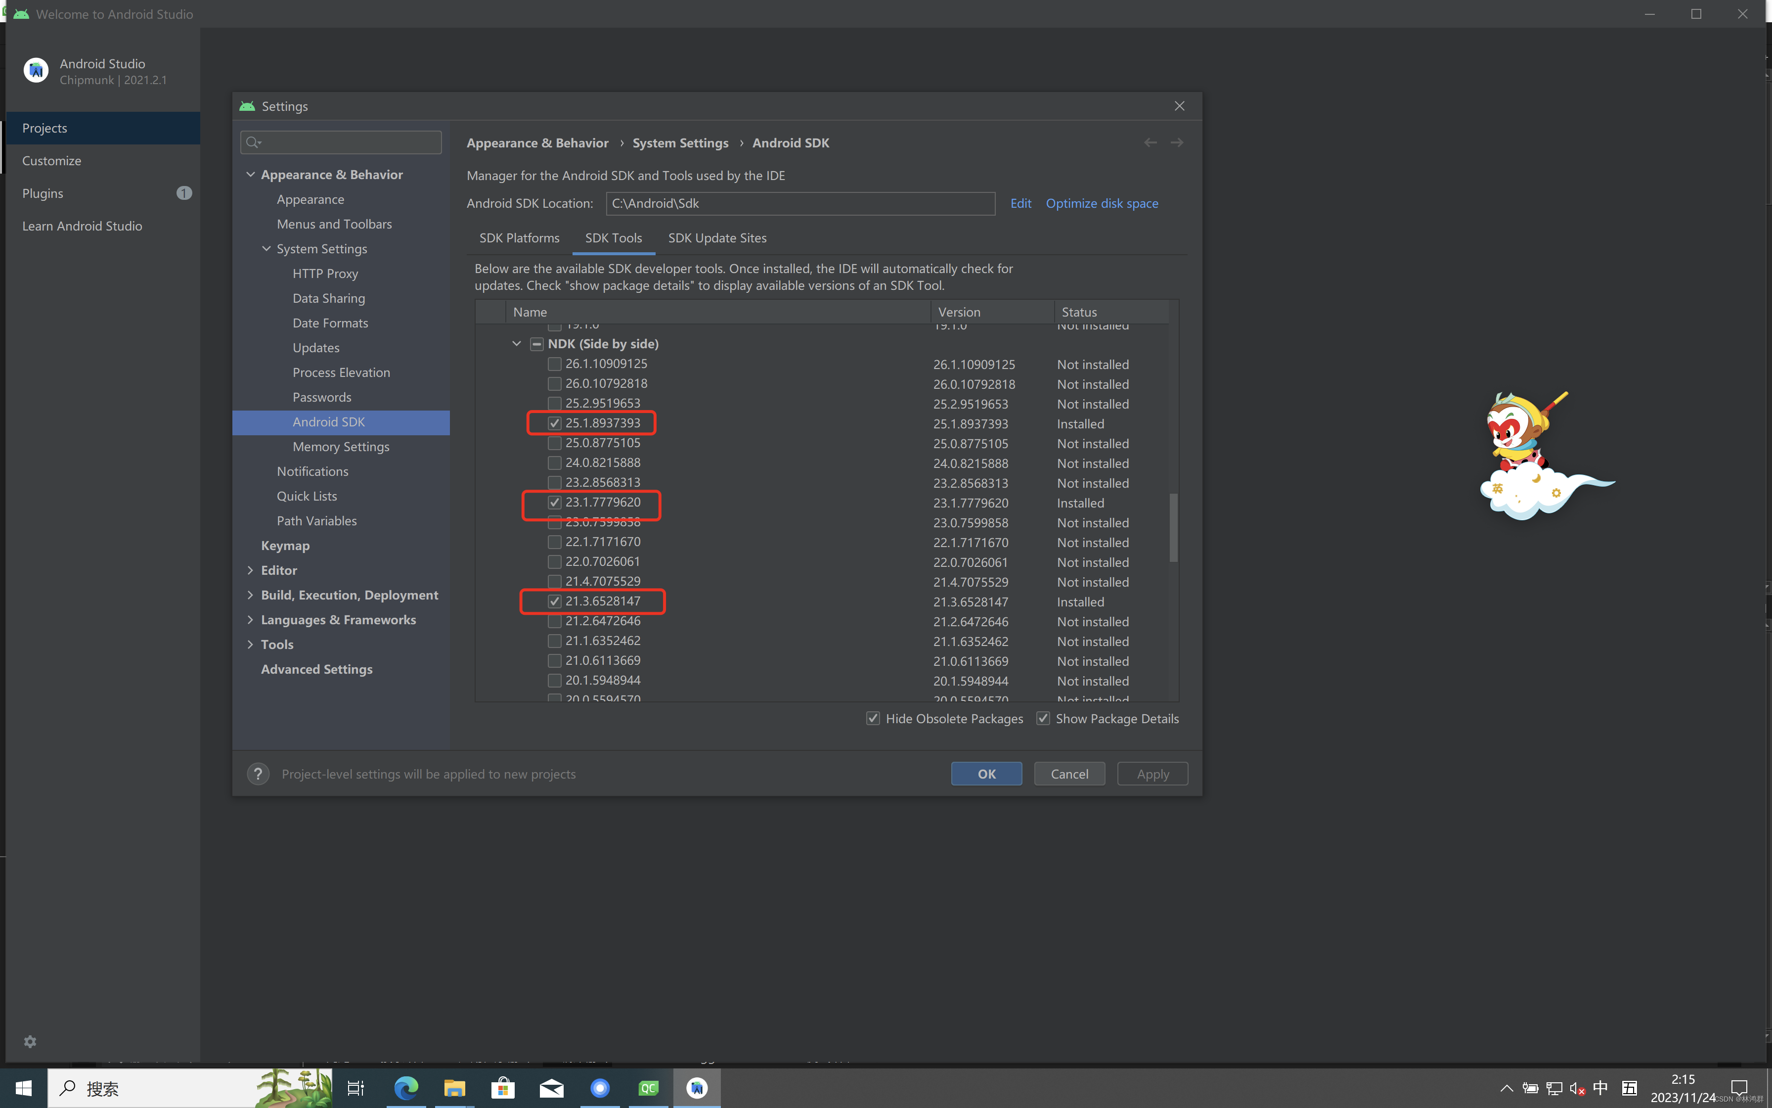
Task: Focus the Windows taskbar search box
Action: pyautogui.click(x=189, y=1088)
